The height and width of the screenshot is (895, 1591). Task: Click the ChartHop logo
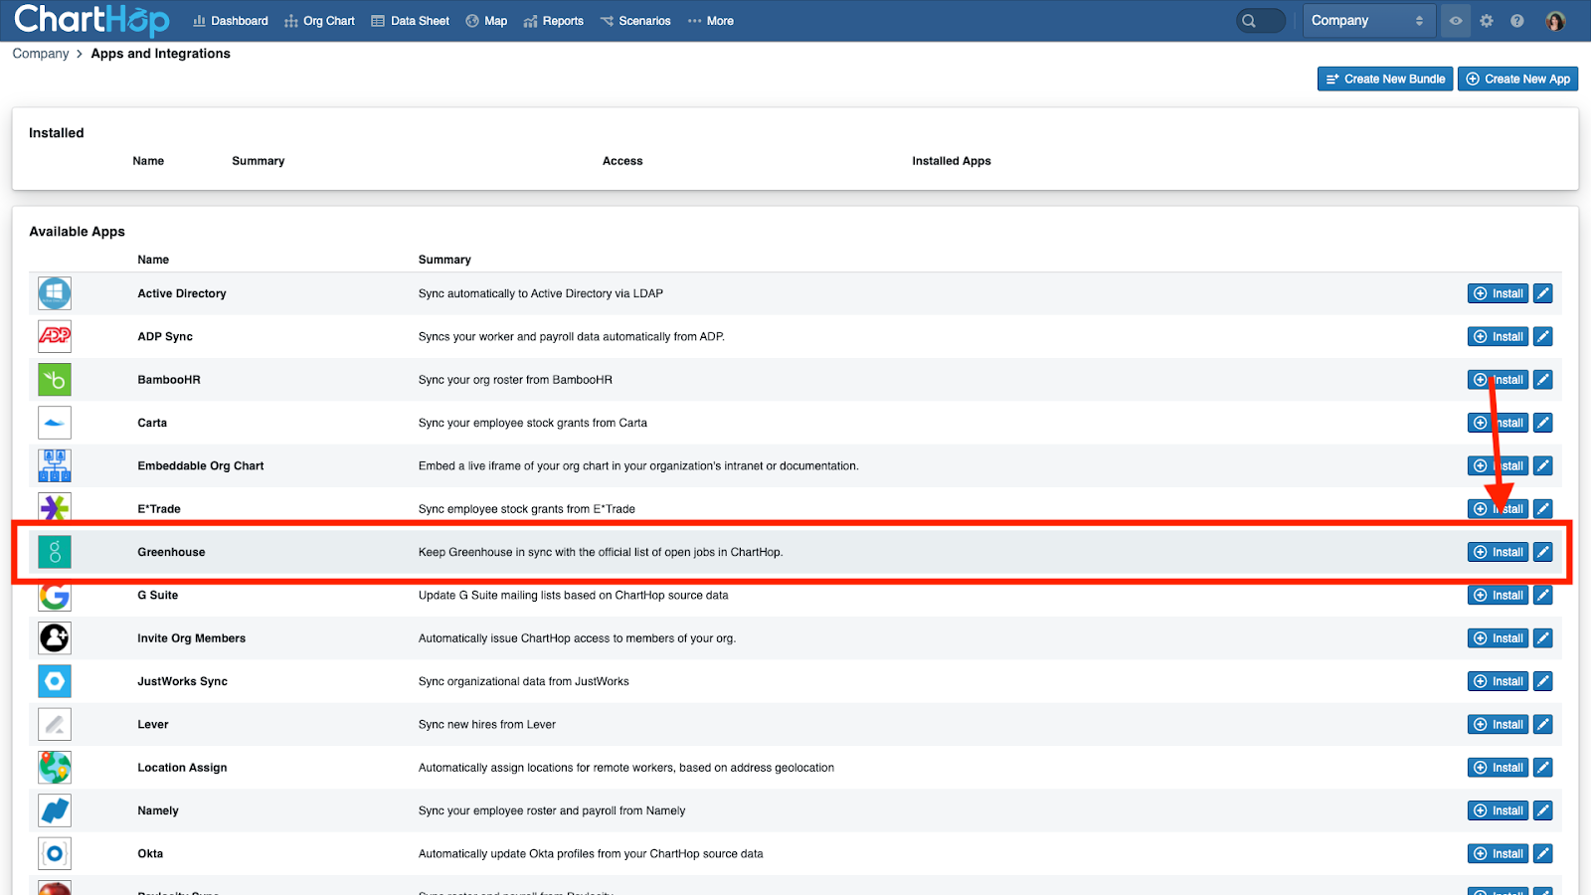91,20
